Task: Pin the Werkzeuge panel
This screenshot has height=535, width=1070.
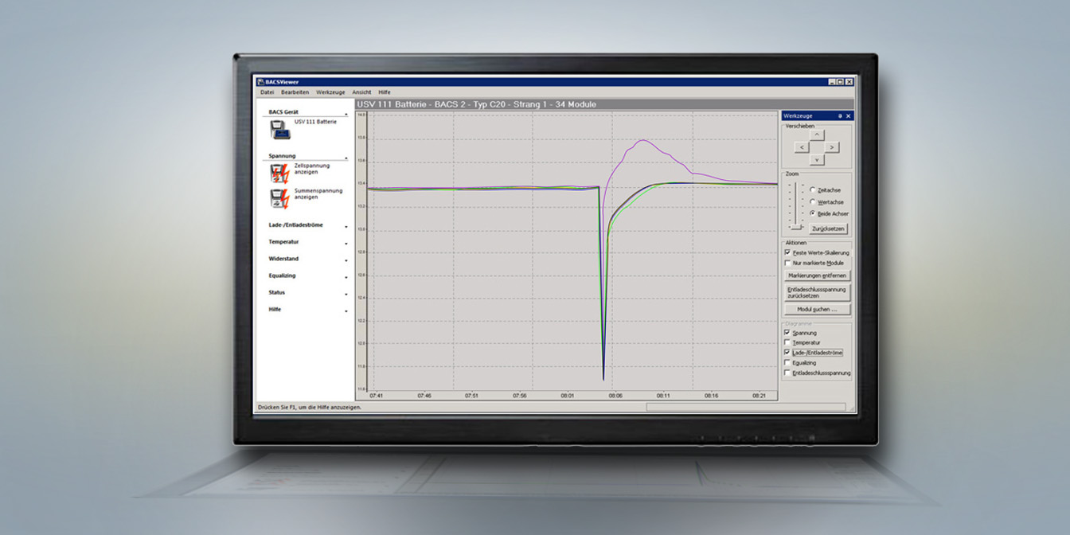Action: coord(840,116)
